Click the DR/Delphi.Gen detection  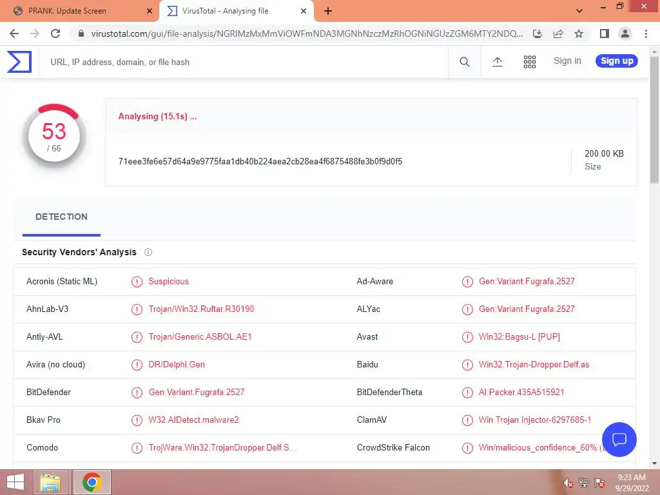(x=177, y=365)
